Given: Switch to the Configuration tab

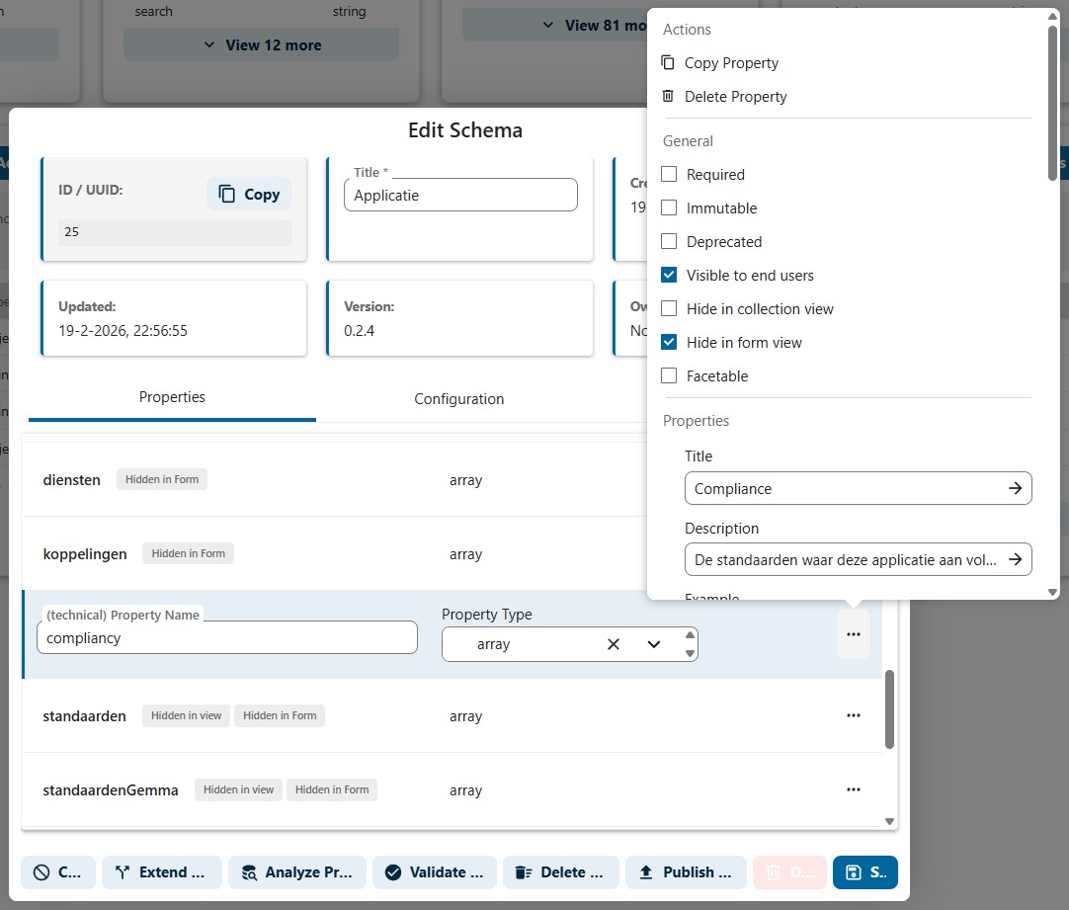Looking at the screenshot, I should (458, 399).
